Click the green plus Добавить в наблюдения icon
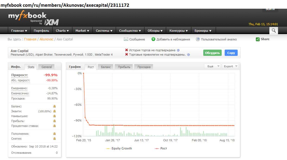Viewport: 287px width, 160px height. 153,39
